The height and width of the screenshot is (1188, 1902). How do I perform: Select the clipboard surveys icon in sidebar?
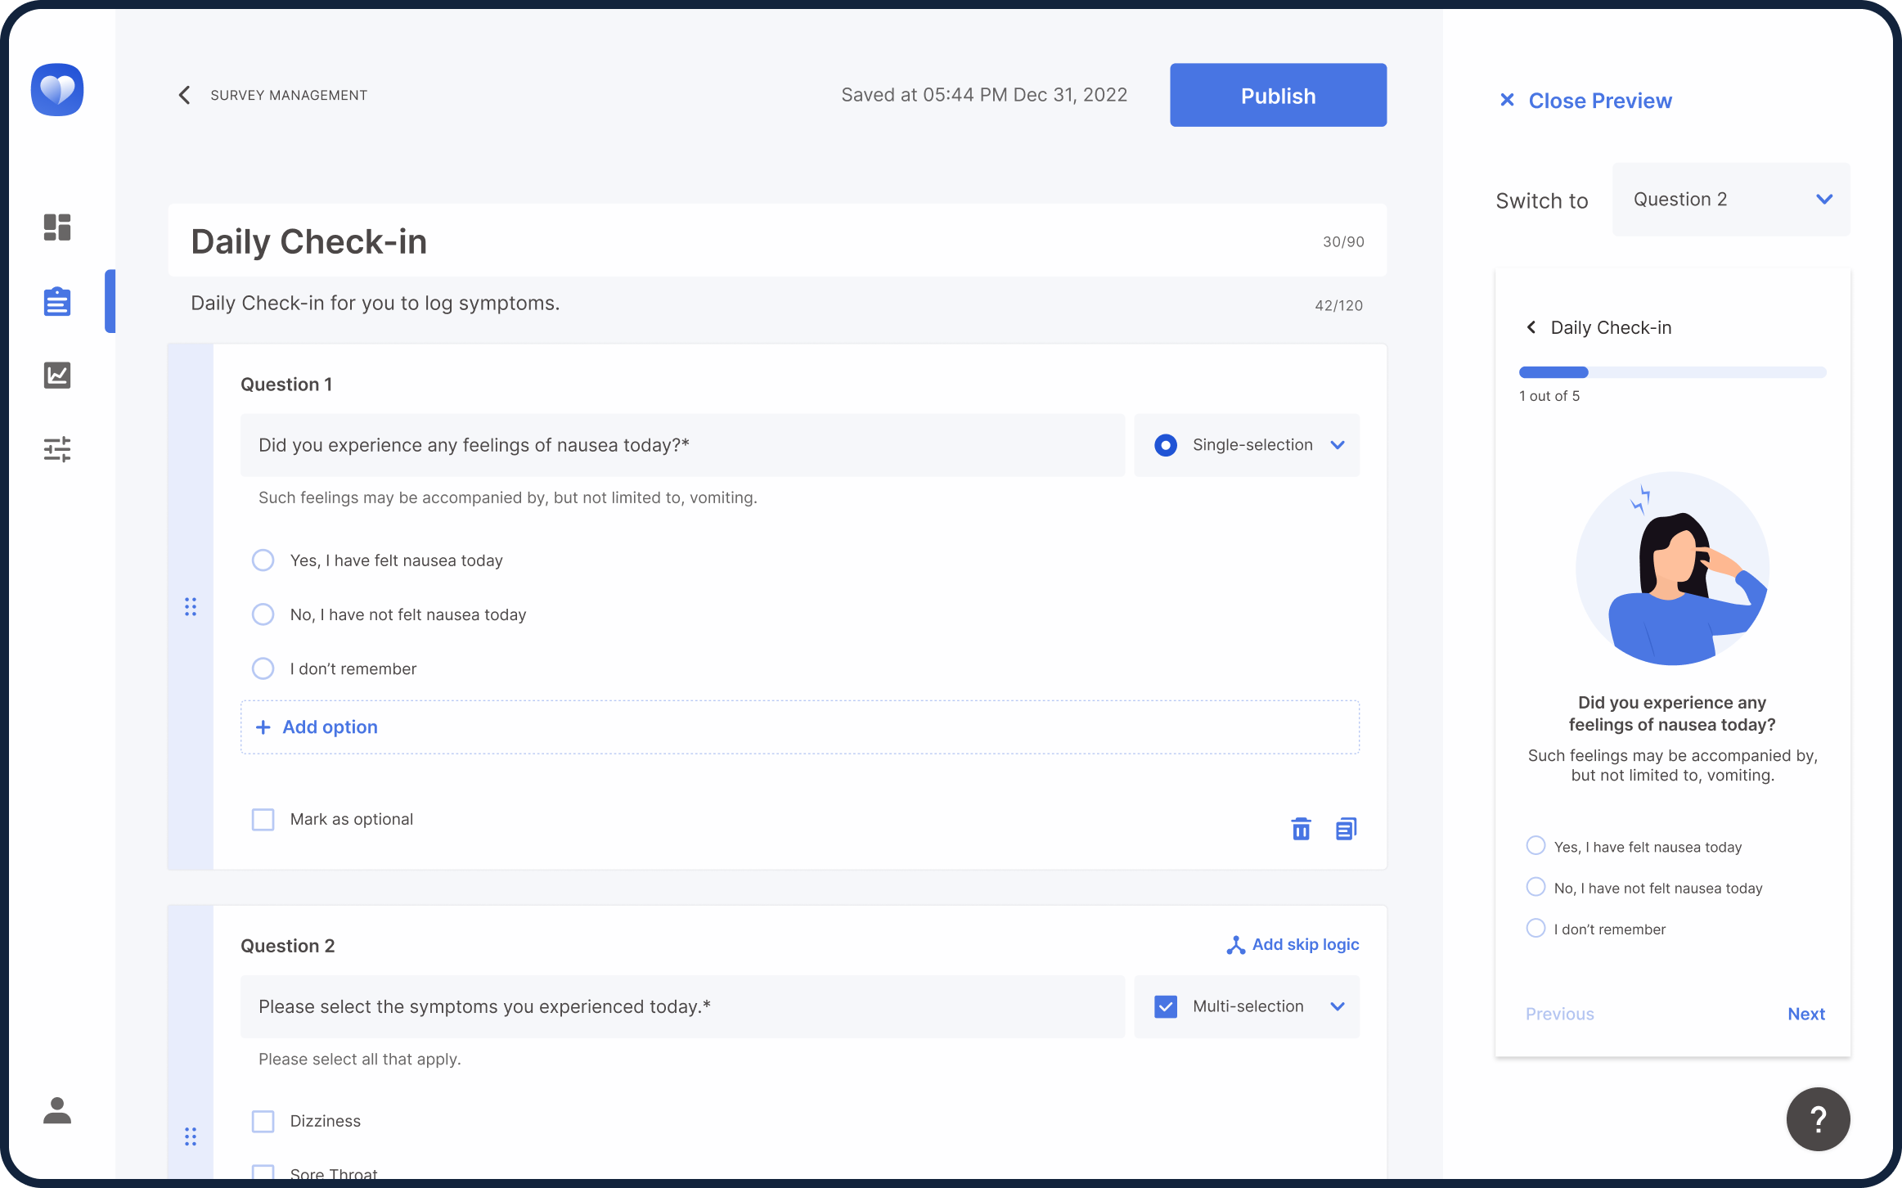pyautogui.click(x=57, y=301)
